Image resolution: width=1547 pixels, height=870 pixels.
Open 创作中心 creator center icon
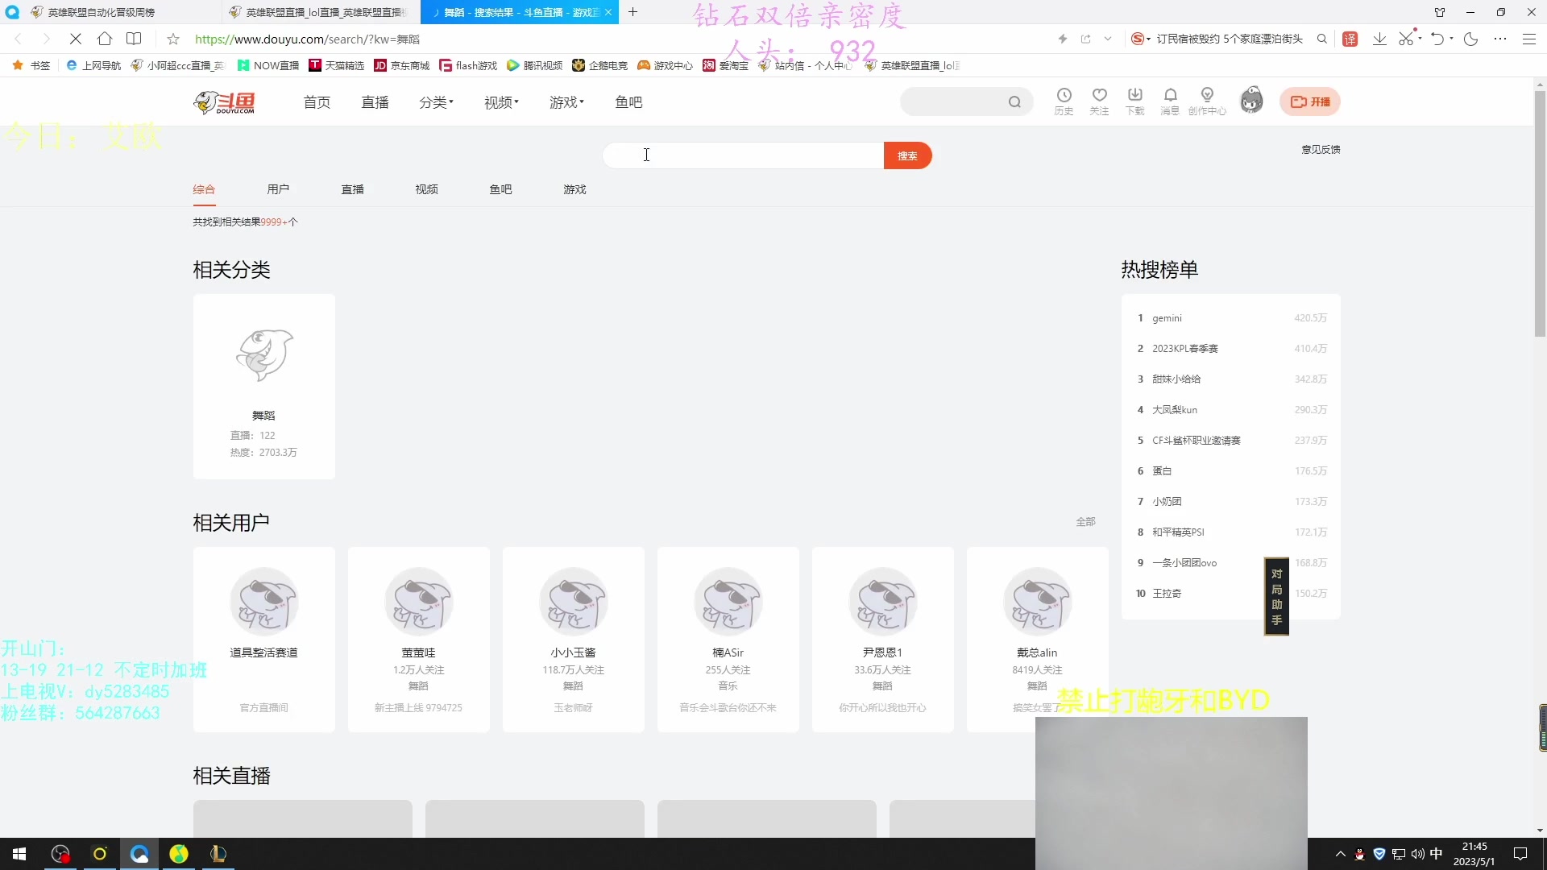[1208, 101]
